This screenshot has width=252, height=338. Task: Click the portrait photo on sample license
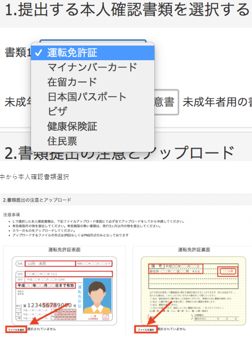pyautogui.click(x=97, y=296)
